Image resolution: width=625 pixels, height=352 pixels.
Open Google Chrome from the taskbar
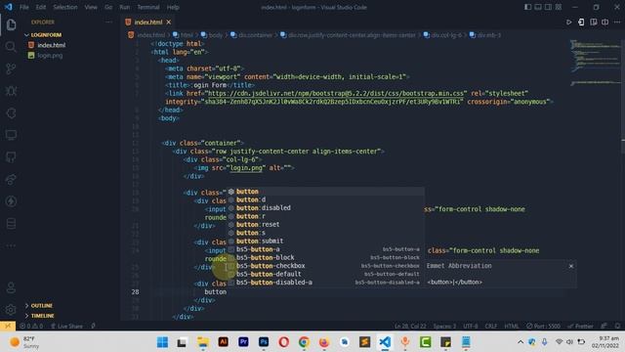[x=304, y=342]
